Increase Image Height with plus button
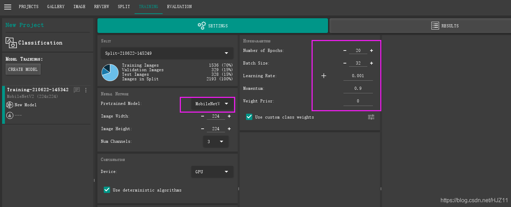This screenshot has width=511, height=207. (x=229, y=129)
